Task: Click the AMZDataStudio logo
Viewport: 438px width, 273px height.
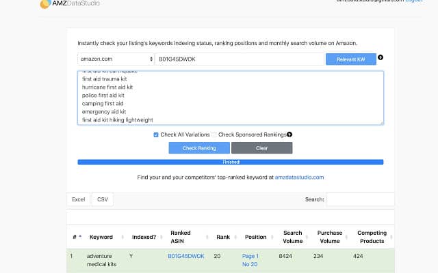Action: click(x=70, y=3)
